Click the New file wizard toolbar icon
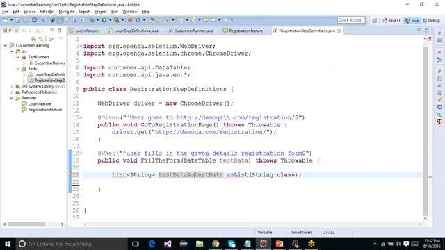 [6, 20]
